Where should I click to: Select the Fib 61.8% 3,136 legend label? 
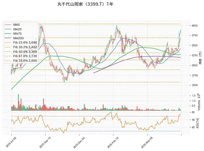pyautogui.click(x=25, y=56)
